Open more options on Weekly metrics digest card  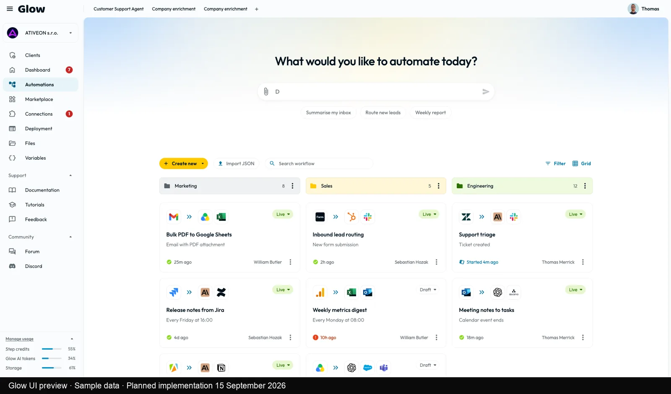(437, 337)
